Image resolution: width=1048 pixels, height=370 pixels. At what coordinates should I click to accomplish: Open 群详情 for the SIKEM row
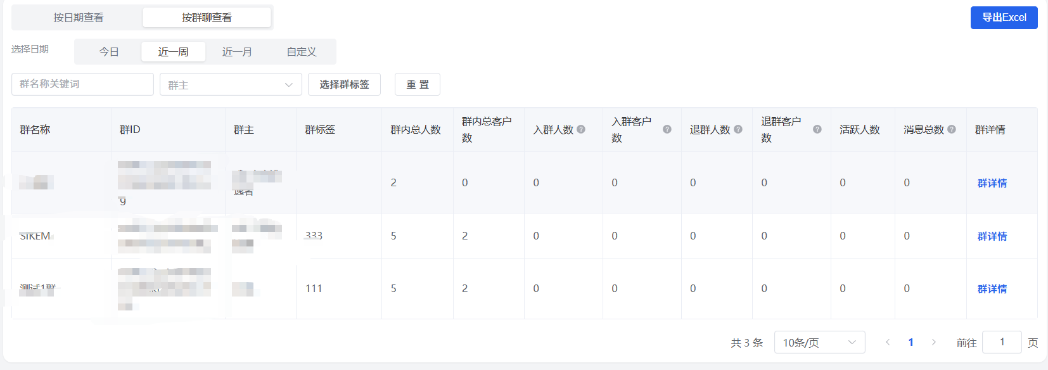coord(992,236)
